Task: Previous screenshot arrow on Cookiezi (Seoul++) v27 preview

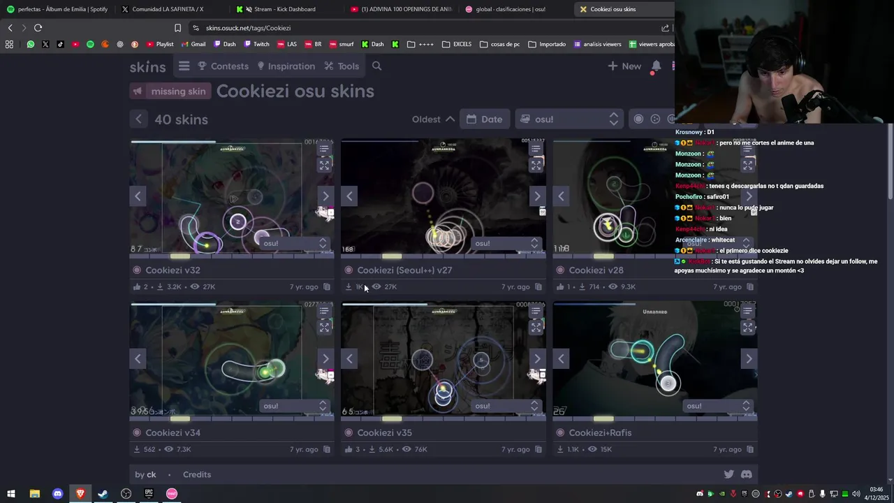Action: pos(350,196)
